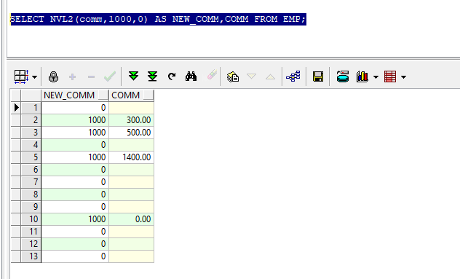Toggle the edit data lock icon

(x=53, y=77)
